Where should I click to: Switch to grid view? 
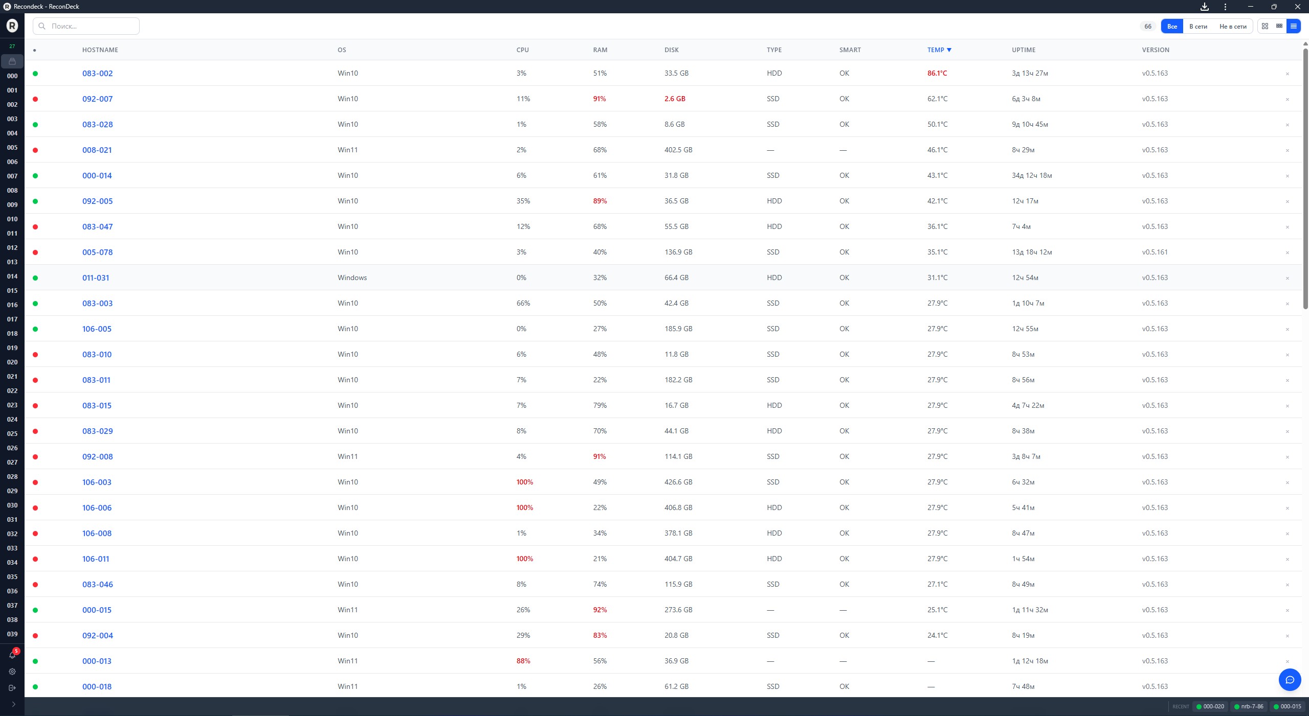coord(1264,26)
